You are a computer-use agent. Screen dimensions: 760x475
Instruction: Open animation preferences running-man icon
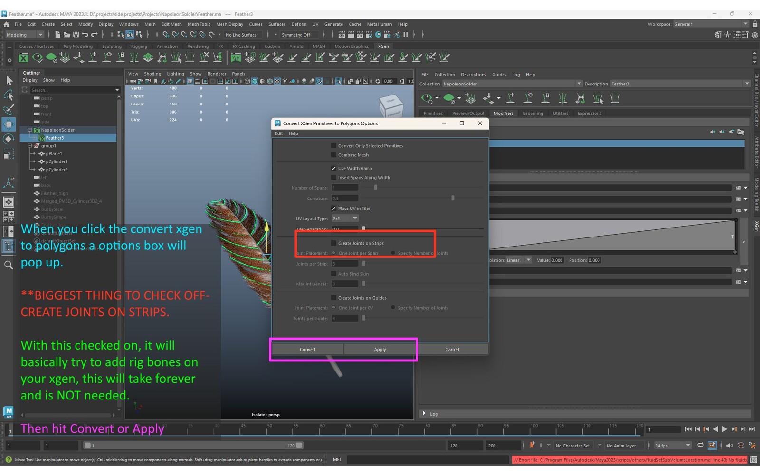tap(752, 446)
